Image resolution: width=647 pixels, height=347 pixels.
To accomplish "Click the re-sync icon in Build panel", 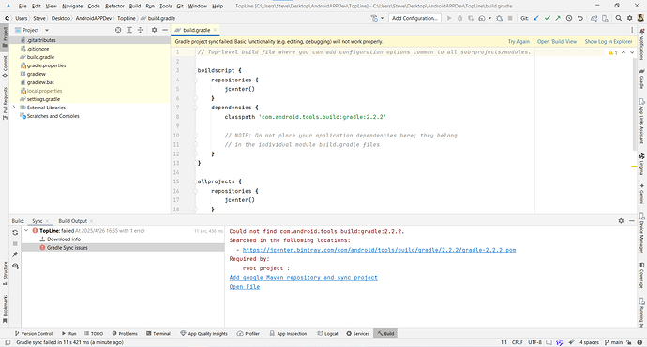I will coord(15,233).
